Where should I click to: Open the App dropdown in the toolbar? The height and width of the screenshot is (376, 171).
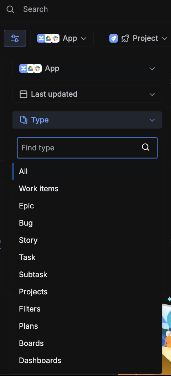(62, 38)
